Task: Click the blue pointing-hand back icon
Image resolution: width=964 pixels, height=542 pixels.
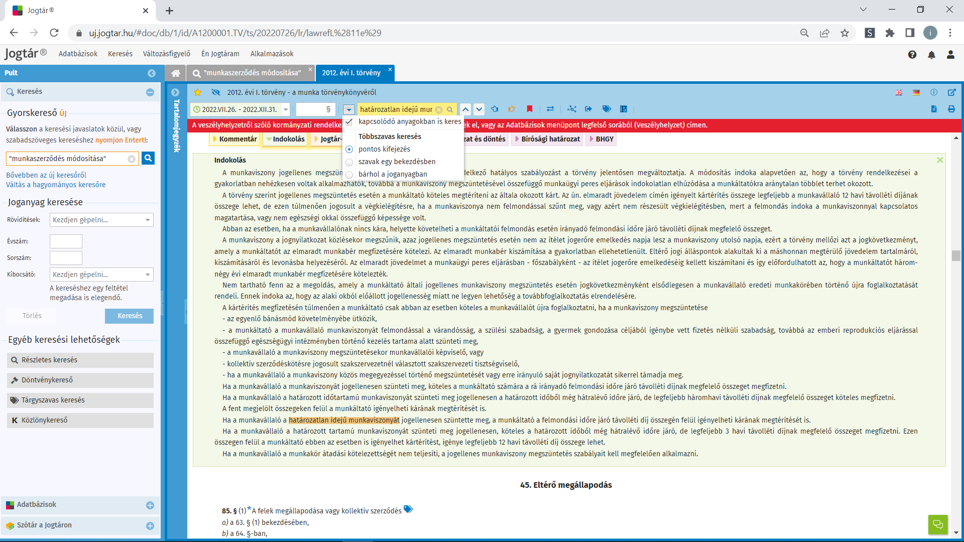Action: pyautogui.click(x=495, y=109)
